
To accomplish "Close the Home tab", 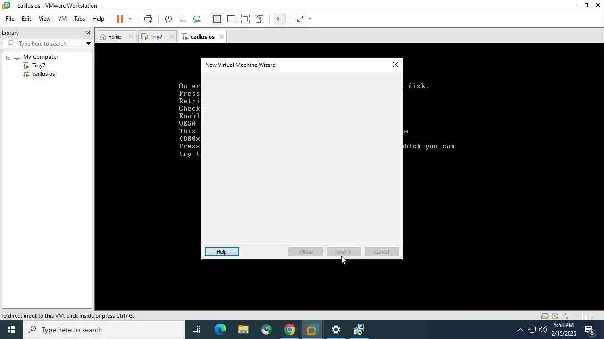I will (x=131, y=37).
